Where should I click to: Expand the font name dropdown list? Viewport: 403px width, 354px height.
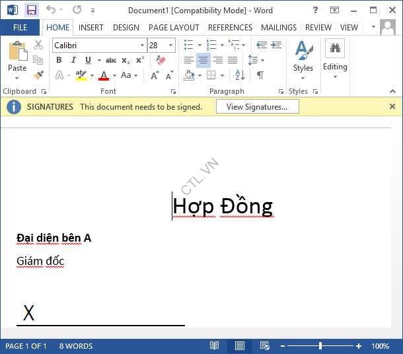tap(142, 46)
